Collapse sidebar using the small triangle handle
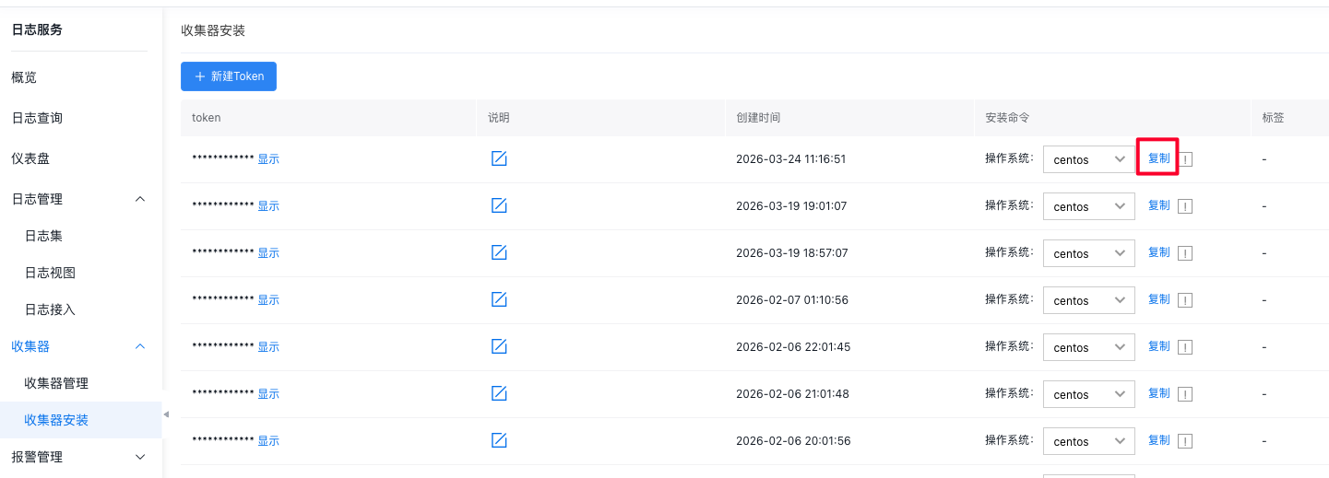The height and width of the screenshot is (478, 1329). 166,414
